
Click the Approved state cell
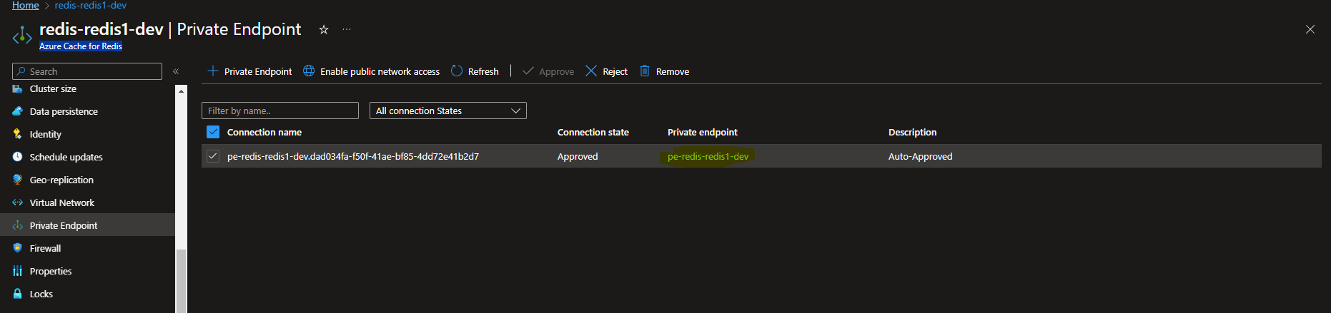click(x=578, y=156)
